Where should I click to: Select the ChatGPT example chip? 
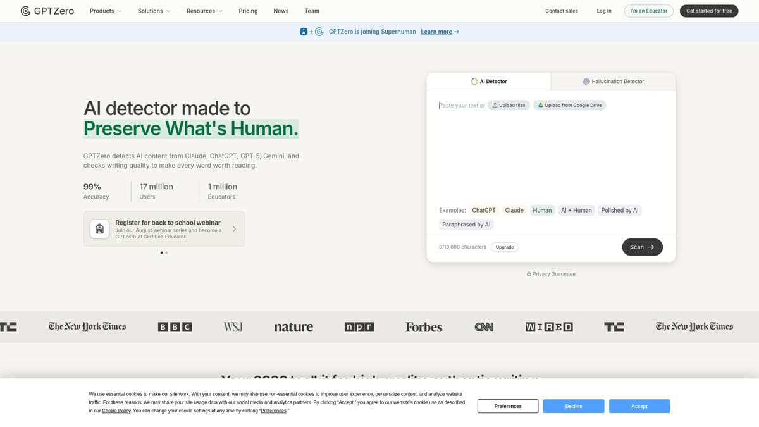(x=484, y=210)
